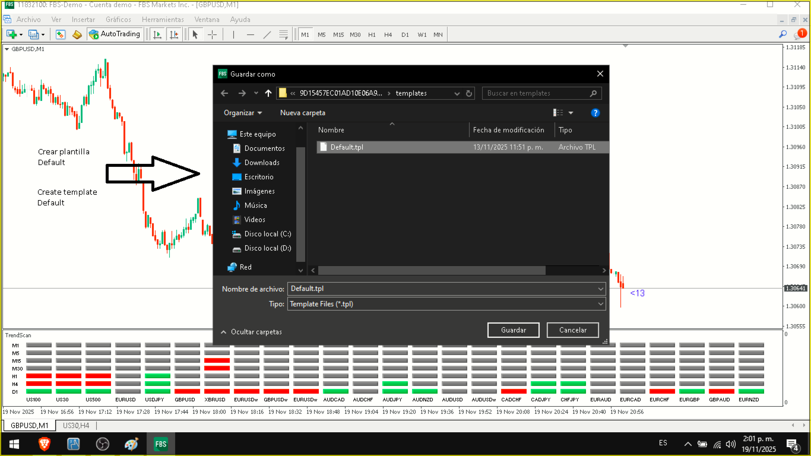Enable AutoTrading
Screen dimensions: 811x456
click(115, 34)
